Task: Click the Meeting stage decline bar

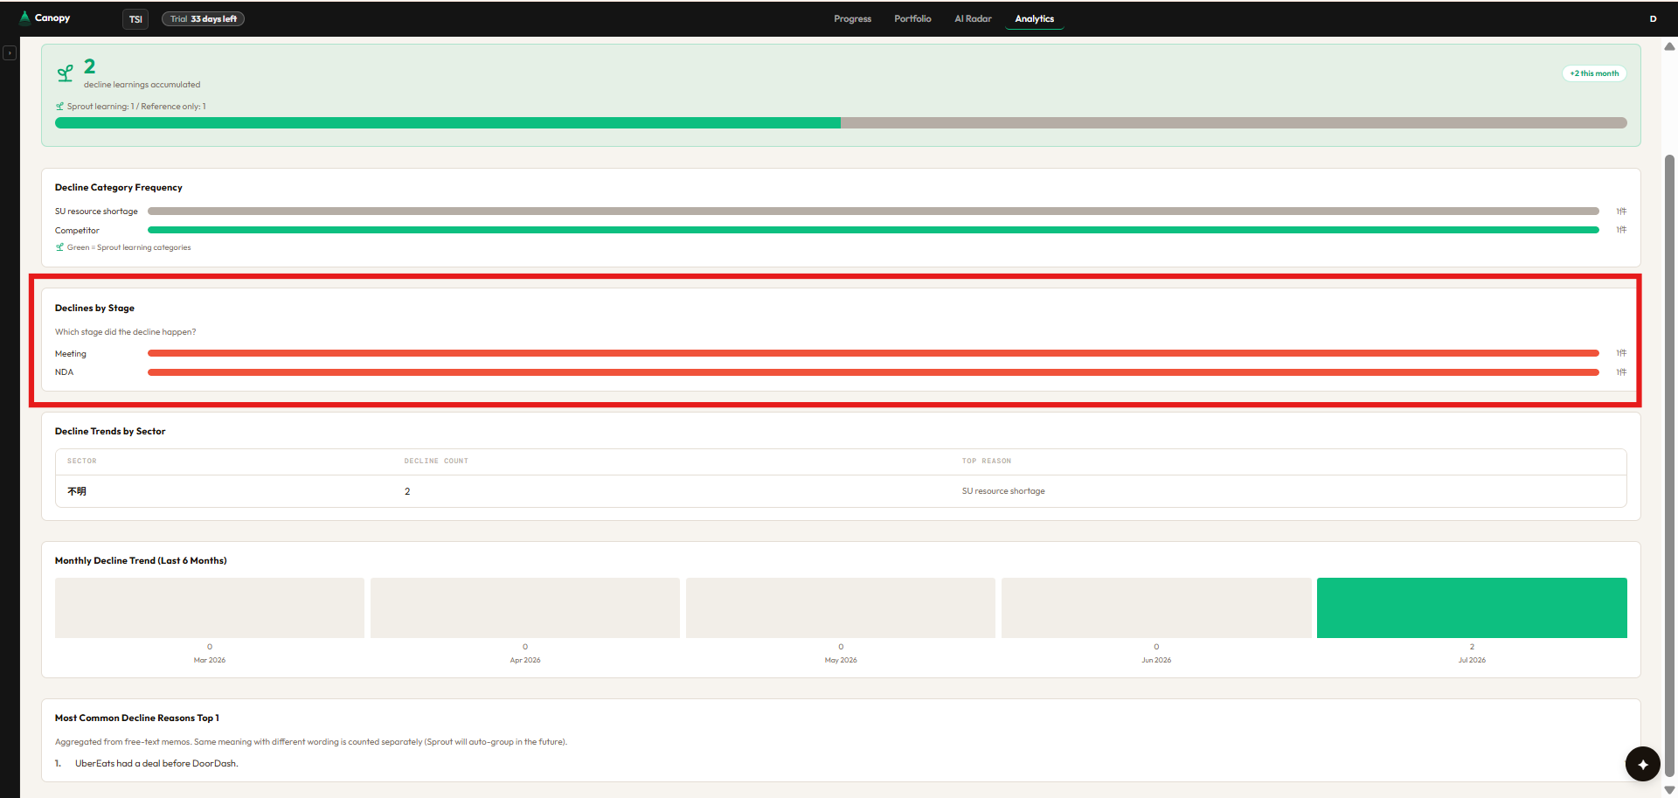Action: click(x=873, y=353)
